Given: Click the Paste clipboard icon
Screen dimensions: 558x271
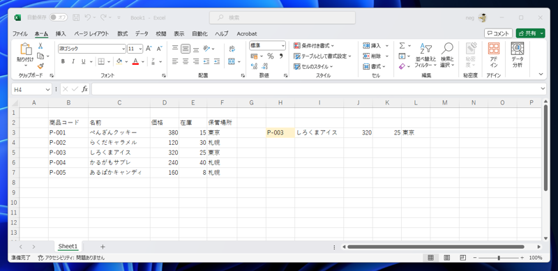Looking at the screenshot, I should (26, 49).
